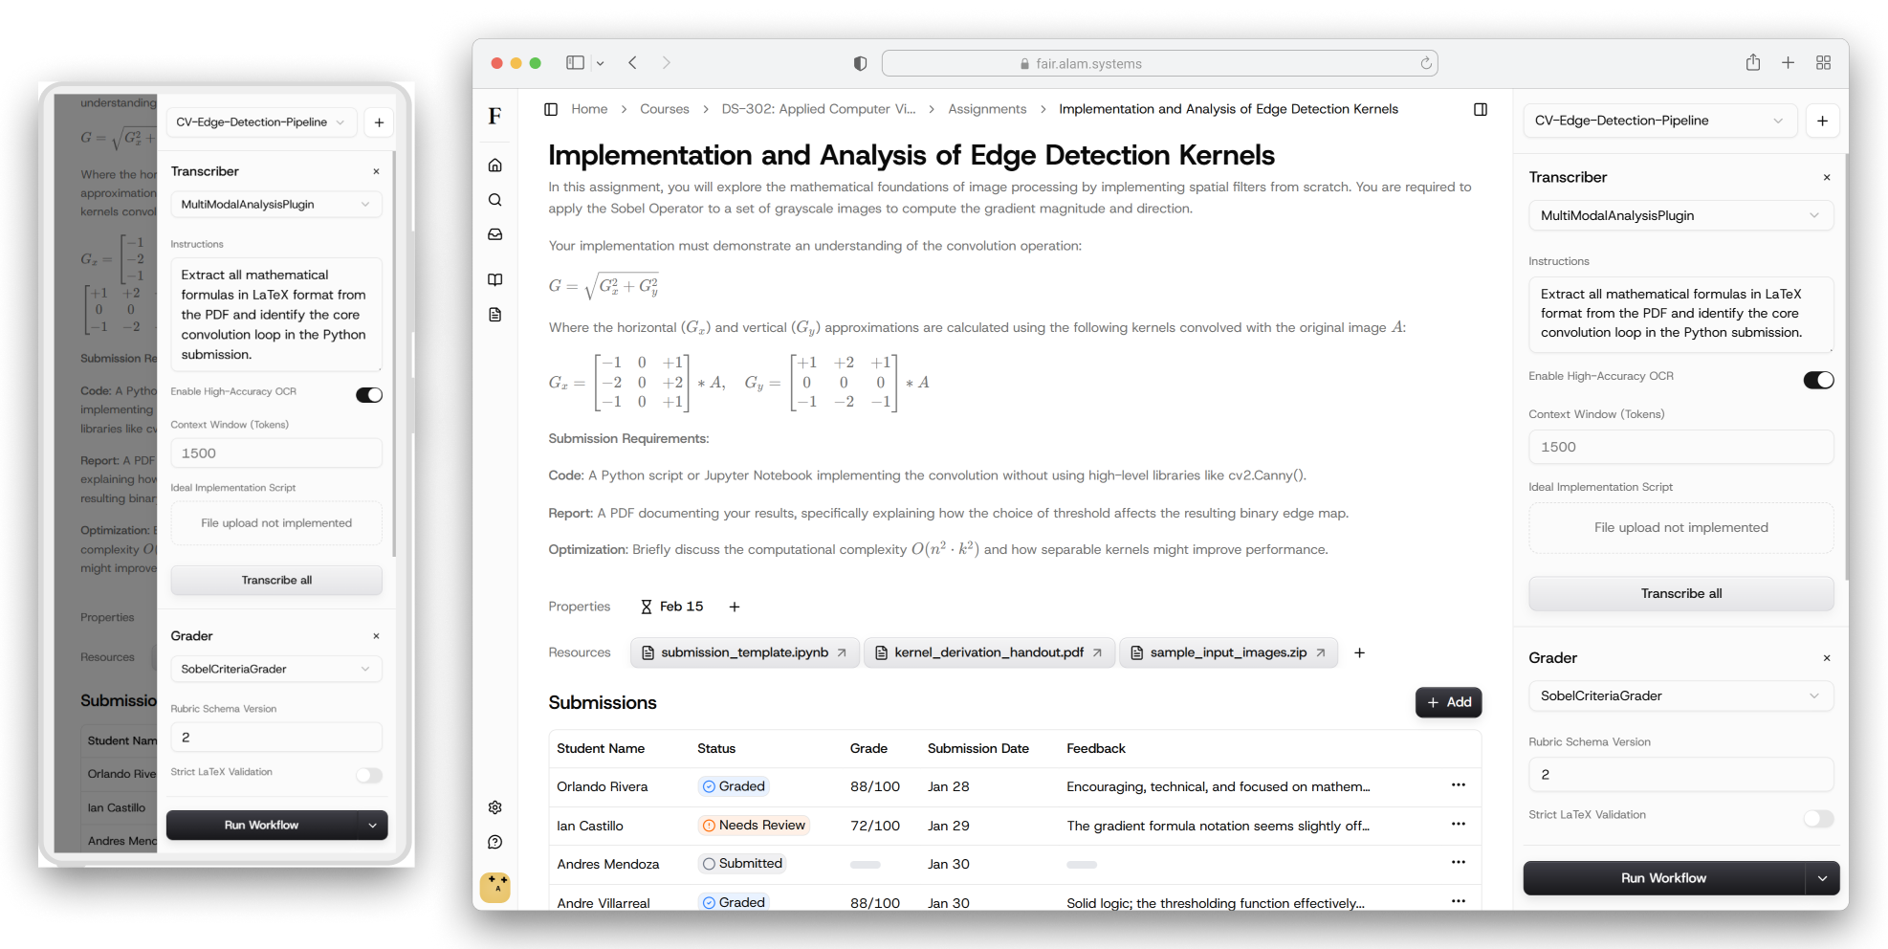The width and height of the screenshot is (1888, 949).
Task: Open the Home icon in left sidebar
Action: coord(494,166)
